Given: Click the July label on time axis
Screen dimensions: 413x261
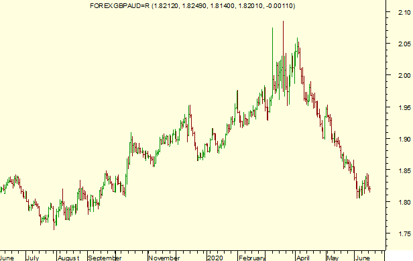Looking at the screenshot, I should pyautogui.click(x=32, y=258).
